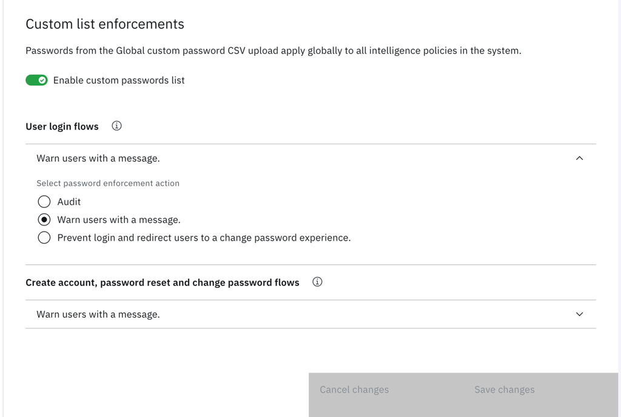Select 'Prevent login and redirect users' radio option

(x=44, y=238)
